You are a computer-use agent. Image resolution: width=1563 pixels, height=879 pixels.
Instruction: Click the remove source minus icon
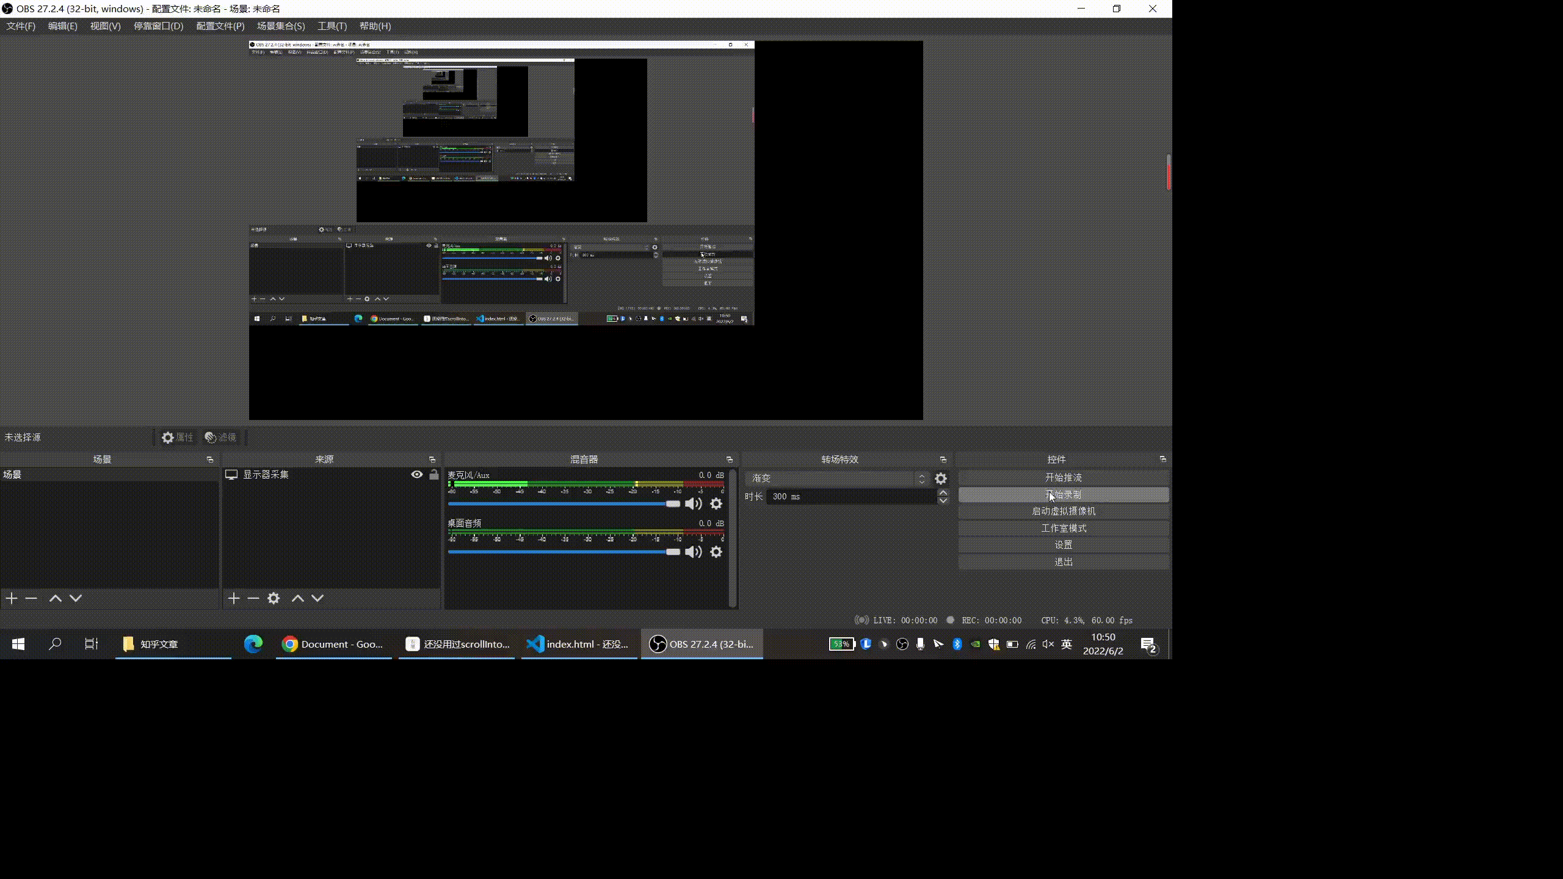pyautogui.click(x=253, y=598)
